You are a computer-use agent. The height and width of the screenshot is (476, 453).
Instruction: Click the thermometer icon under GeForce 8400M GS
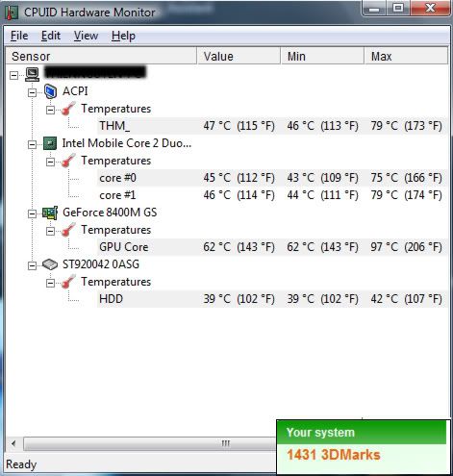click(x=68, y=230)
